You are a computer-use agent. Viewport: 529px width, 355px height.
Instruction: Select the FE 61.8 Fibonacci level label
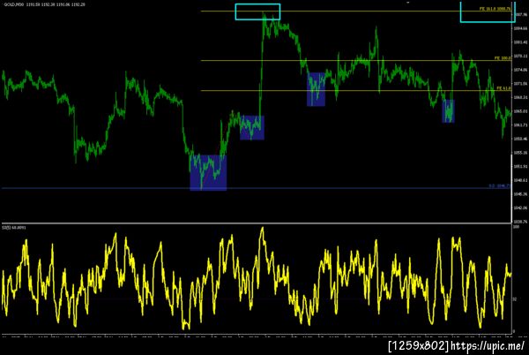503,88
